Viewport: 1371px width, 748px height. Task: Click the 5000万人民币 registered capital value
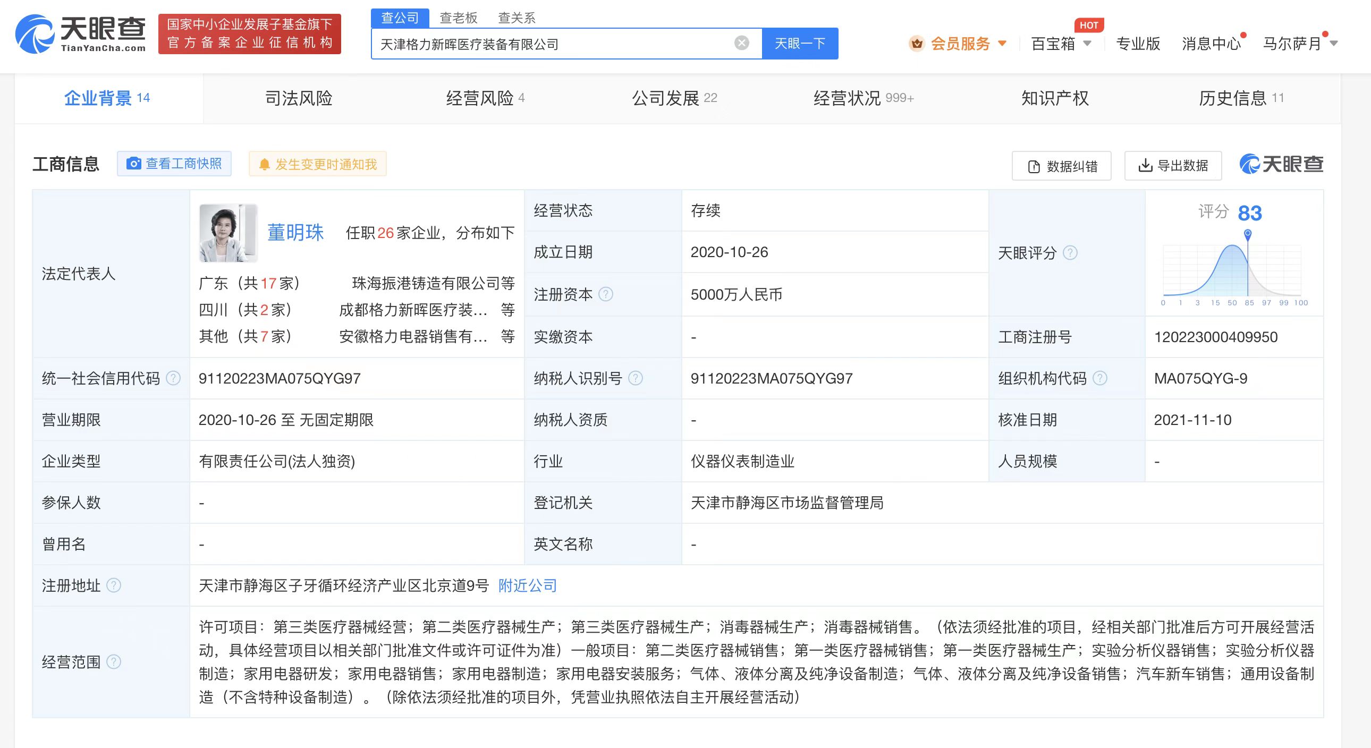tap(737, 294)
